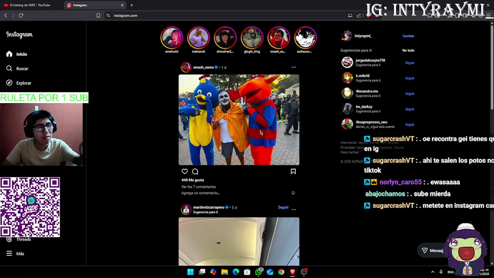Click Ver los 7 comentarios
The height and width of the screenshot is (278, 494).
198,187
